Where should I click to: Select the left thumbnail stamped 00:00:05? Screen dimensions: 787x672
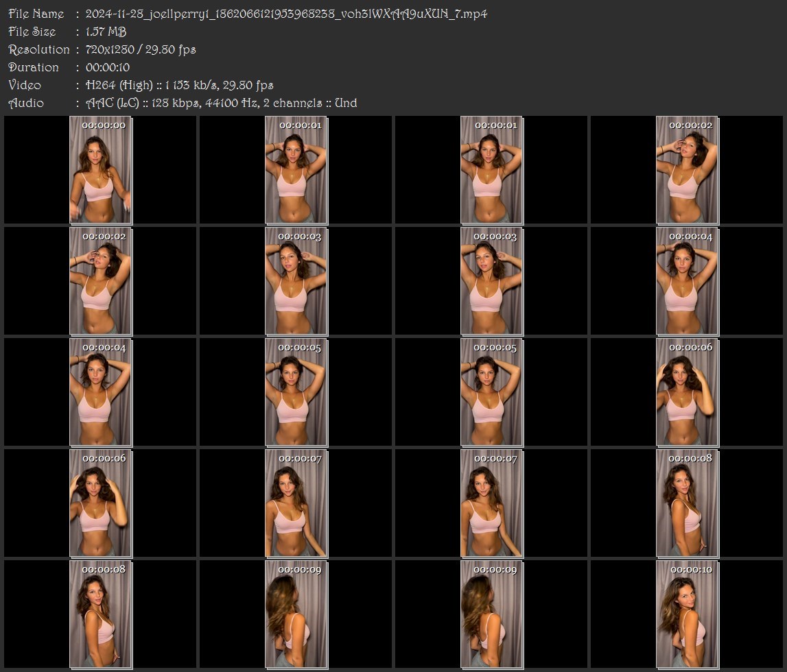(296, 392)
